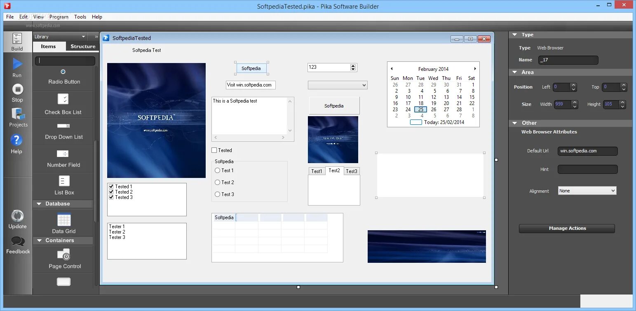Screen dimensions: 636x311
Task: Open the Alignment None dropdown
Action: (x=587, y=191)
